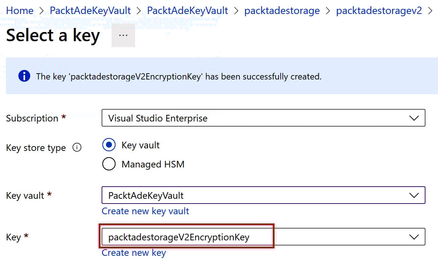Viewport: 438px width, 265px height.
Task: Click the Select a key page title
Action: (x=53, y=36)
